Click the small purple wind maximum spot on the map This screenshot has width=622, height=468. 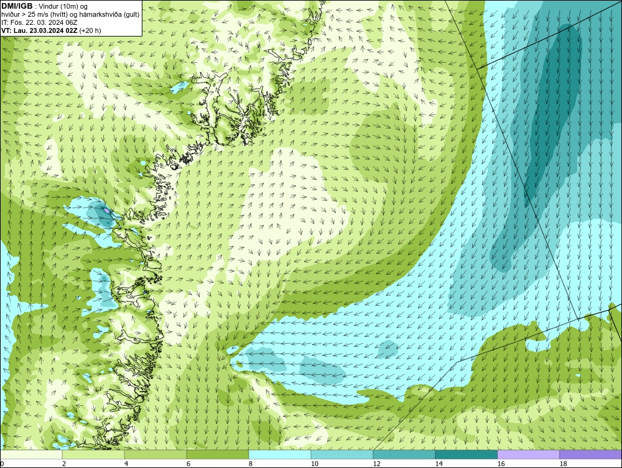pyautogui.click(x=106, y=211)
